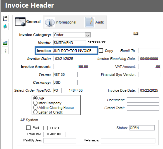Tick the Copy checkbox

pyautogui.click(x=101, y=51)
